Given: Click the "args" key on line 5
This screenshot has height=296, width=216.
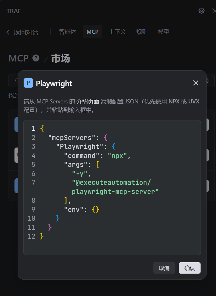Looking at the screenshot, I should 76,165.
